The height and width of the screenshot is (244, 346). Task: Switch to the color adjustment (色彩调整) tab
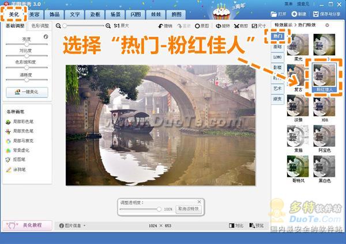(40, 26)
